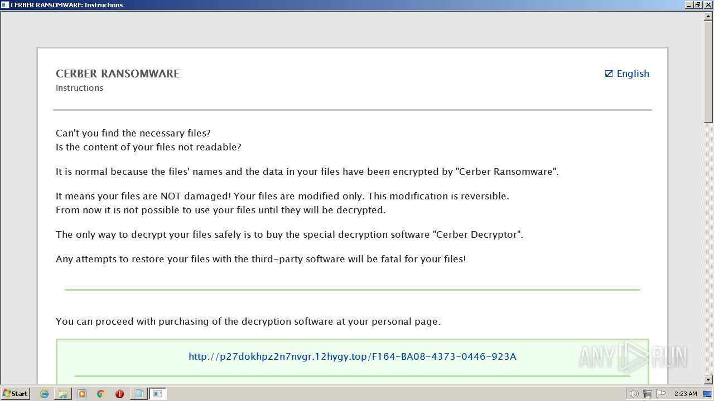Screen dimensions: 714x401
Task: Open the Windows Start menu
Action: pyautogui.click(x=15, y=394)
